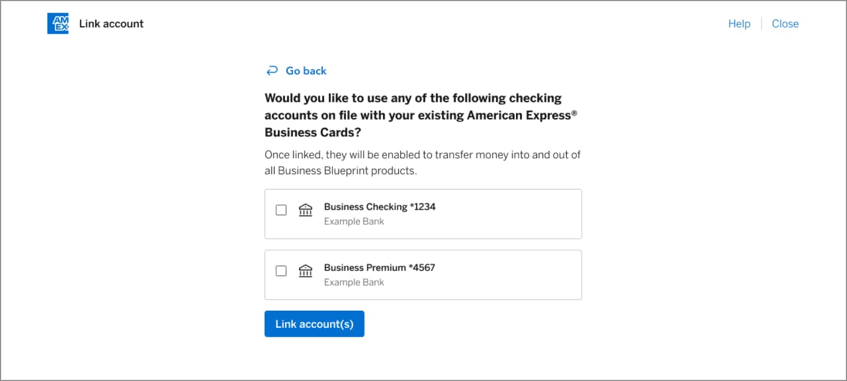Click the arrow icon left of Go back
847x381 pixels.
(271, 70)
